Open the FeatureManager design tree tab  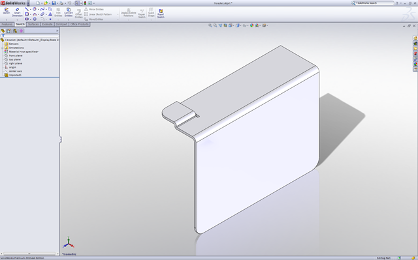pos(3,31)
